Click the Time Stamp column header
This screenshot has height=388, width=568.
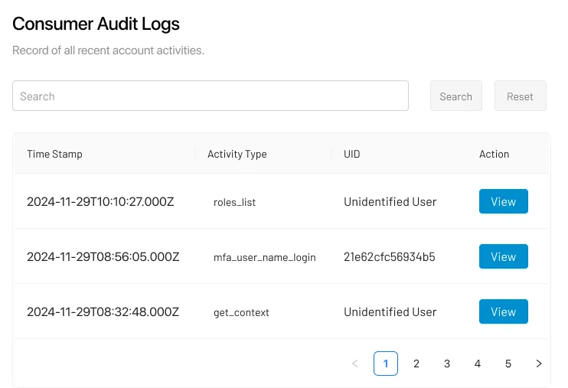[54, 154]
